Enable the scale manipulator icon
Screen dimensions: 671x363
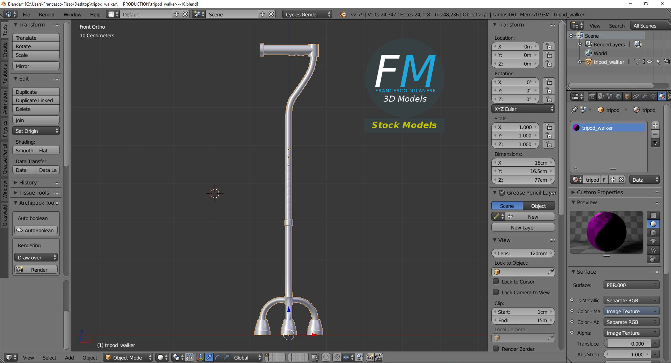pyautogui.click(x=226, y=357)
